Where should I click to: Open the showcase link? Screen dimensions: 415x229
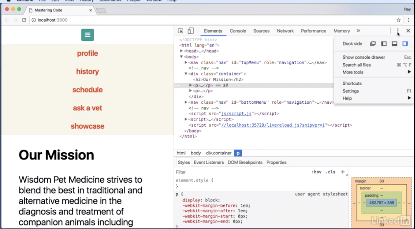87,126
